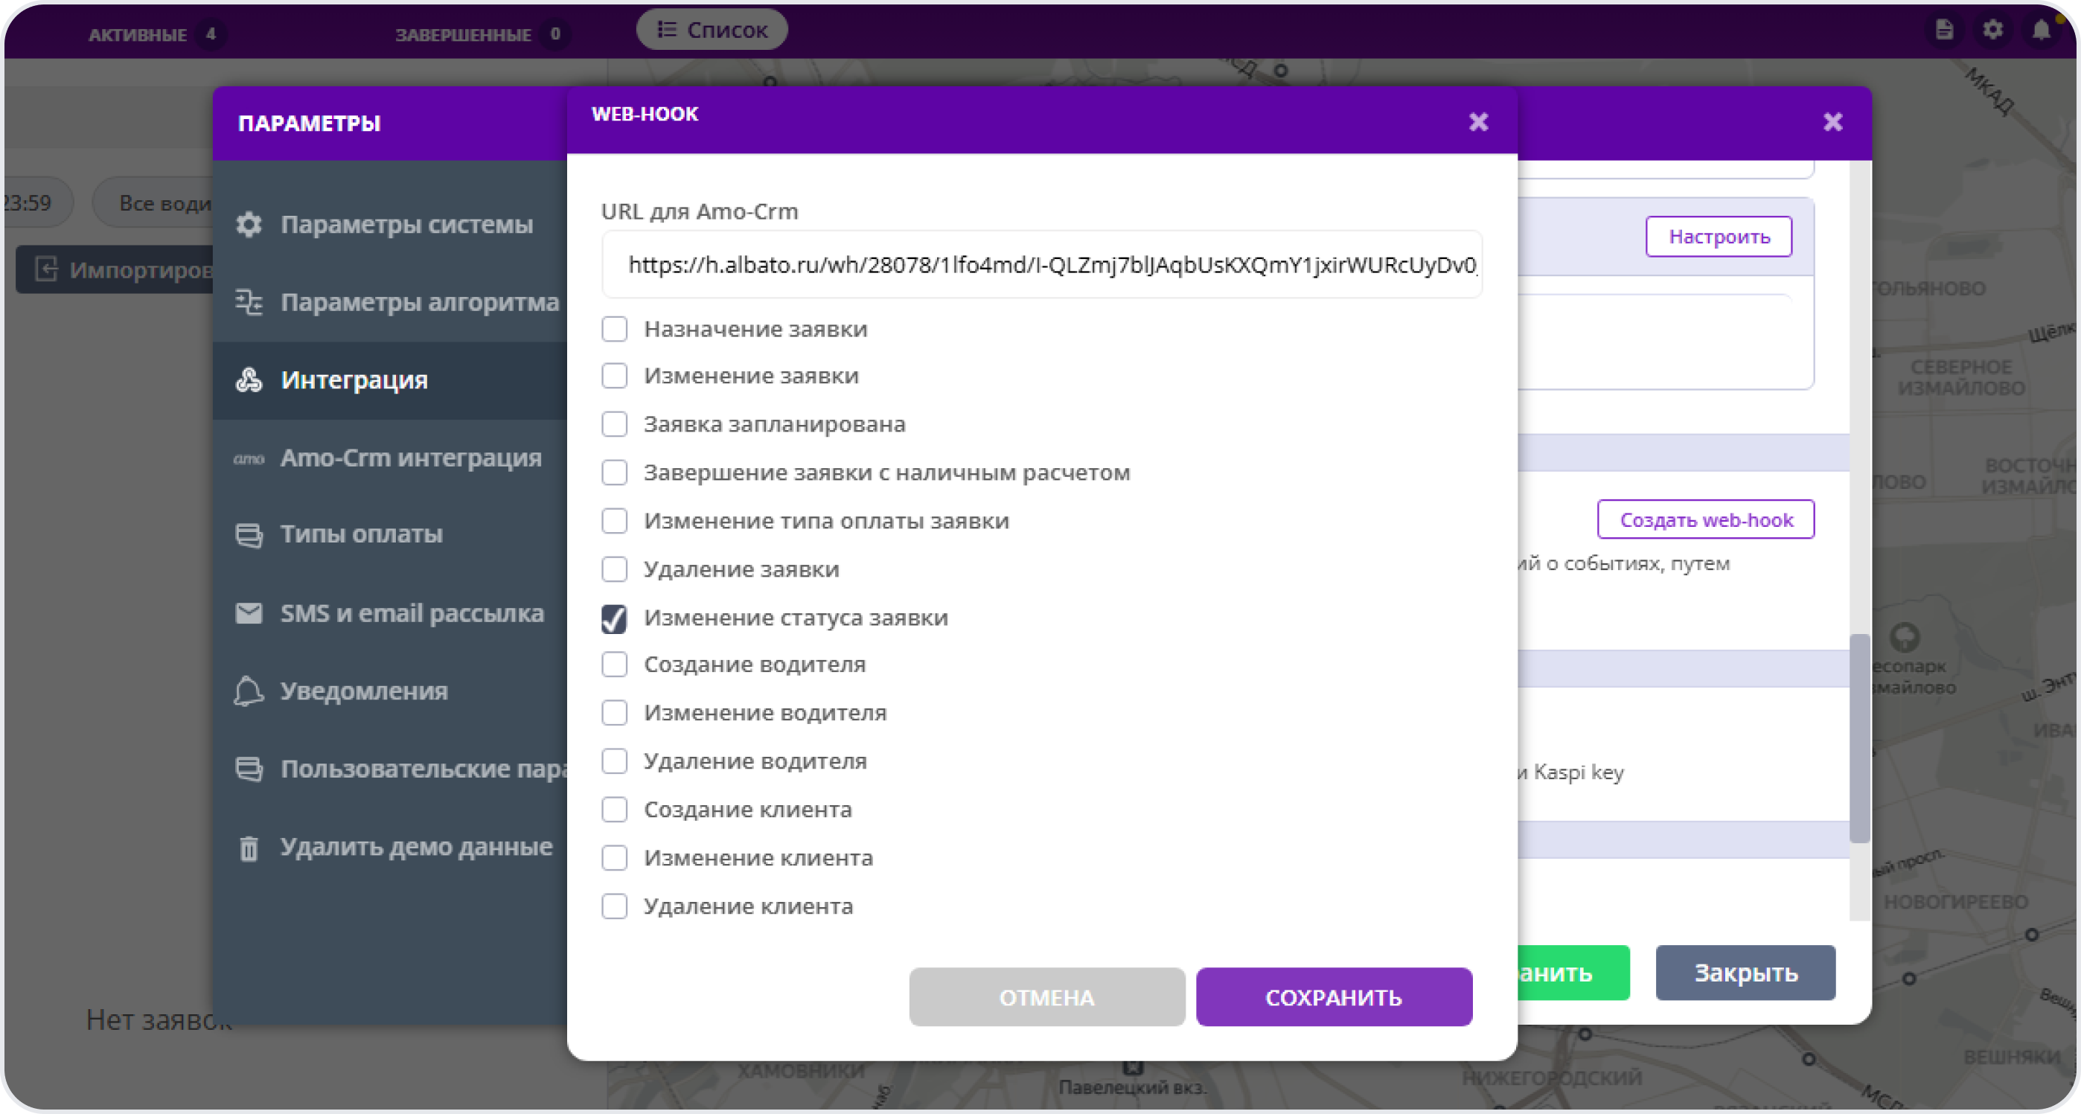Image resolution: width=2081 pixels, height=1114 pixels.
Task: Click the Параметры алгоритма sliders icon
Action: (x=249, y=302)
